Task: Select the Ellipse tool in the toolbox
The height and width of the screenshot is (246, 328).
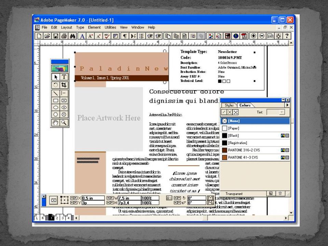Action: coord(56,108)
